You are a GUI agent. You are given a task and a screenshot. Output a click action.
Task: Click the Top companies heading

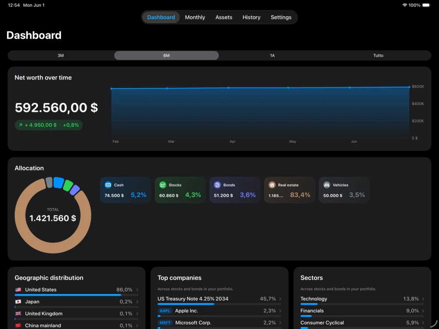tap(180, 278)
